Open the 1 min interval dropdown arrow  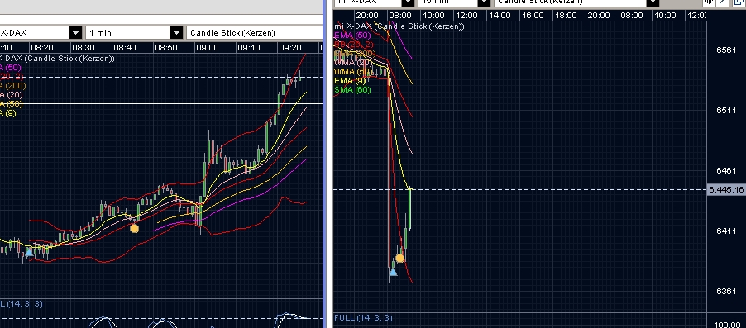[176, 33]
